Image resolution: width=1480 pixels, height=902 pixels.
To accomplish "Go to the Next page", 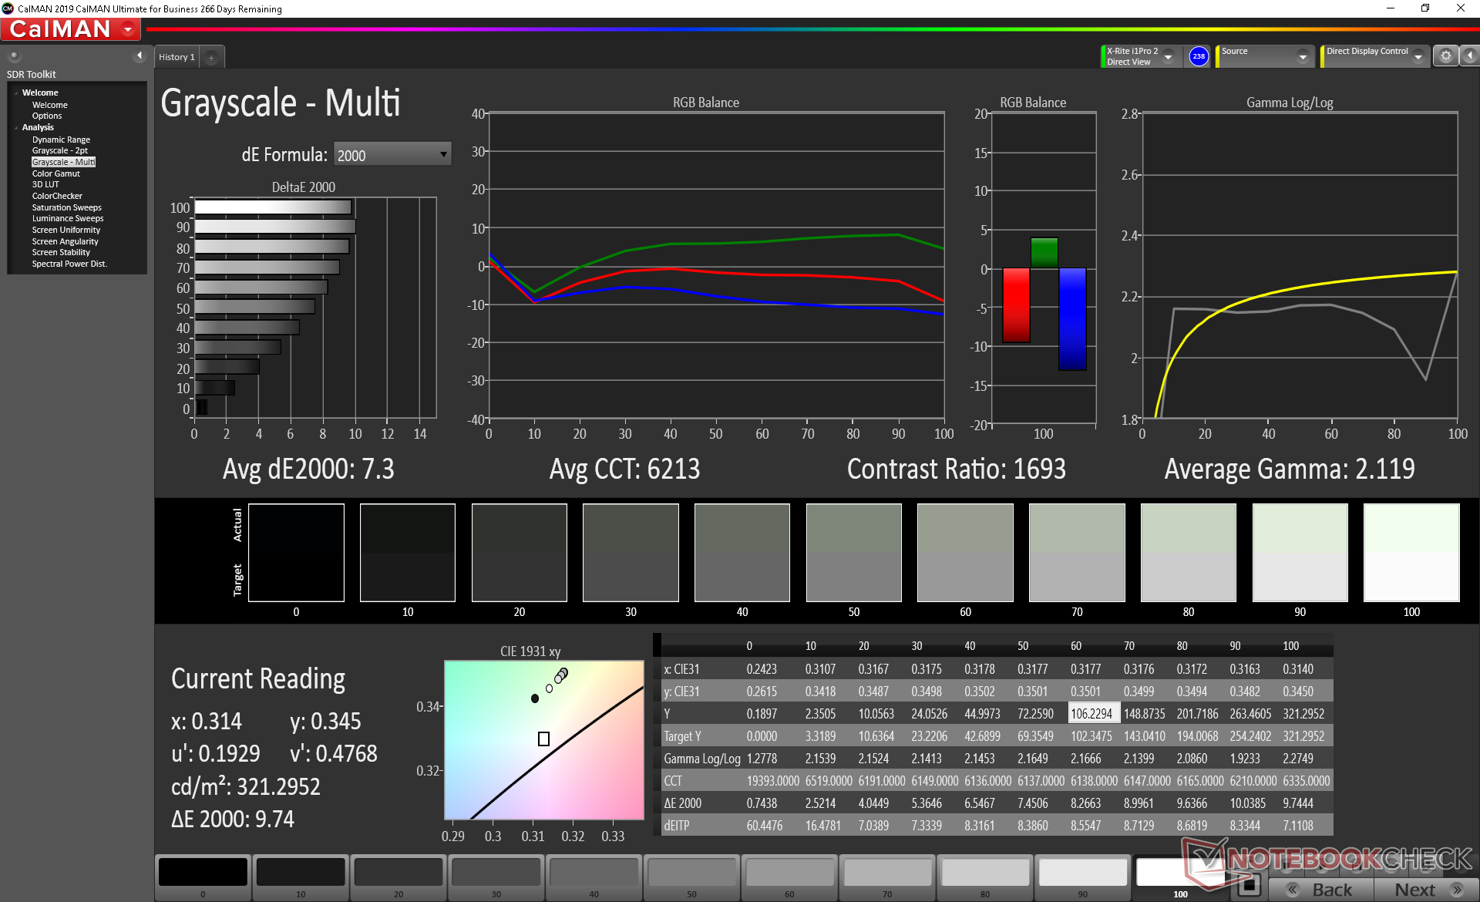I will coord(1424,890).
